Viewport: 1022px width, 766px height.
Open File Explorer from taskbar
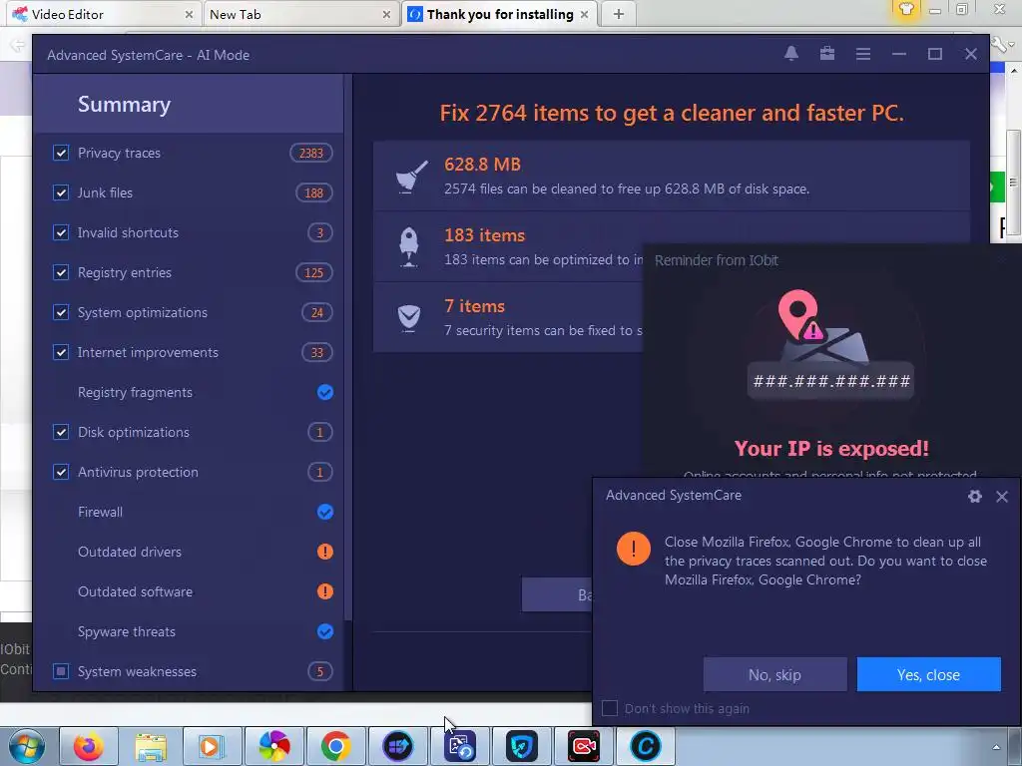tap(151, 746)
